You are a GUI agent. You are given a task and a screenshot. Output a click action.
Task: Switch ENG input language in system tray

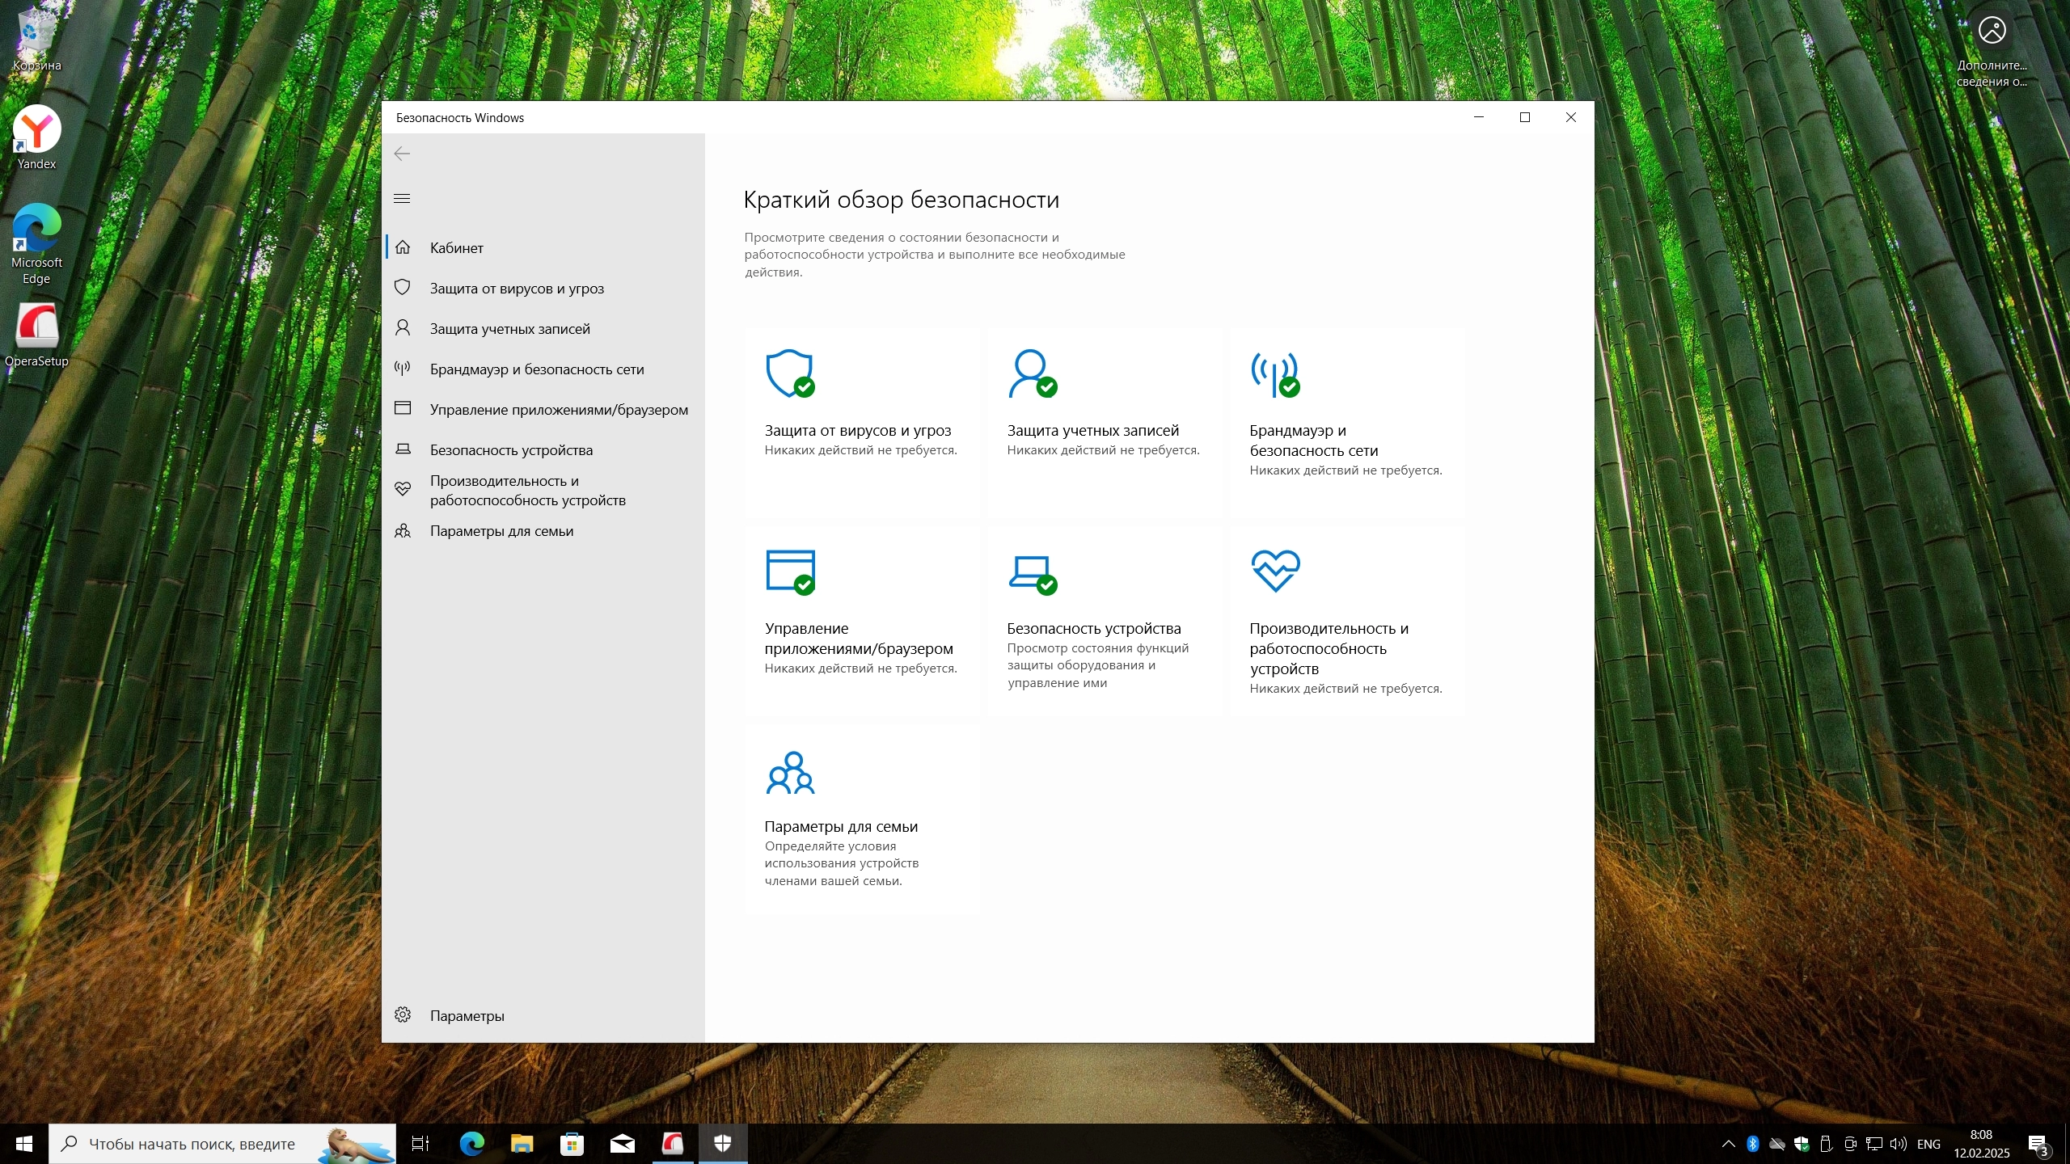(1928, 1144)
